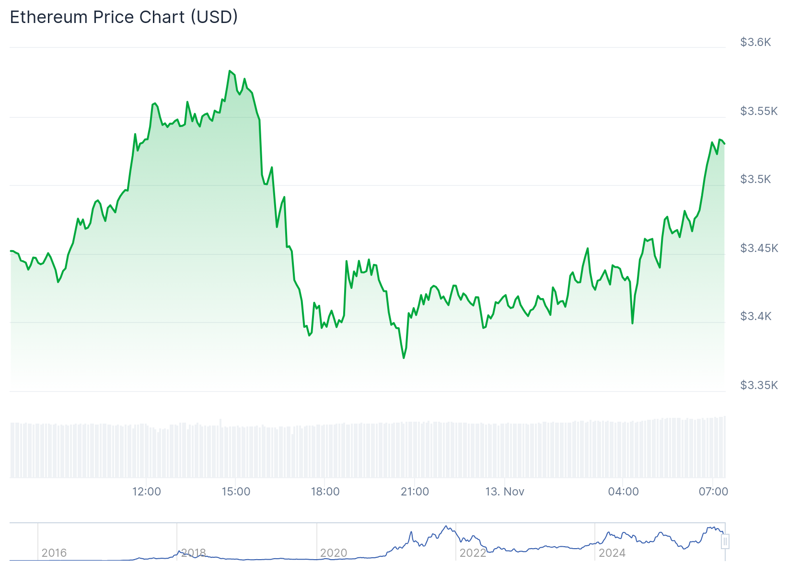Image resolution: width=788 pixels, height=575 pixels.
Task: Jump to 2022 in the navigator
Action: (473, 553)
